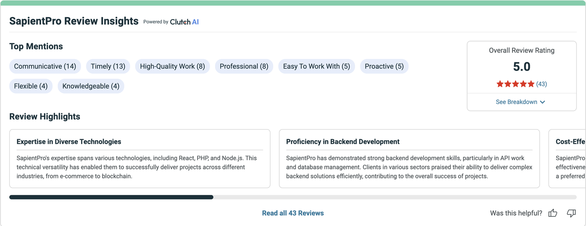This screenshot has height=226, width=586.
Task: Open the Proficiency in Backend Development card
Action: 409,158
